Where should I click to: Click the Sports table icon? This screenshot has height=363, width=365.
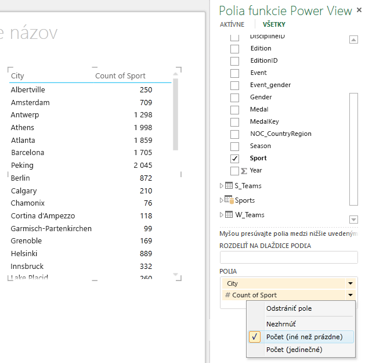[229, 200]
